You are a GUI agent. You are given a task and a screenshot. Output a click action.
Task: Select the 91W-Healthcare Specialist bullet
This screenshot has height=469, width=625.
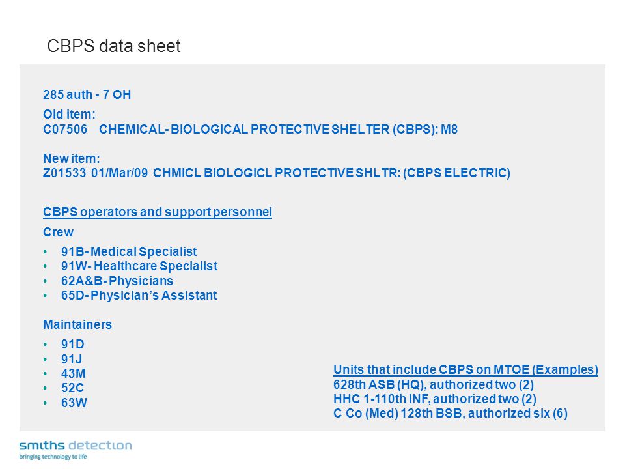coord(139,266)
